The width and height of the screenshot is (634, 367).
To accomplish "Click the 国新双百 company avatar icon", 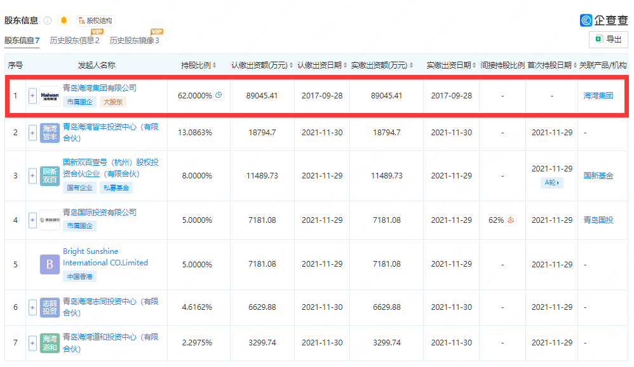I will [50, 176].
